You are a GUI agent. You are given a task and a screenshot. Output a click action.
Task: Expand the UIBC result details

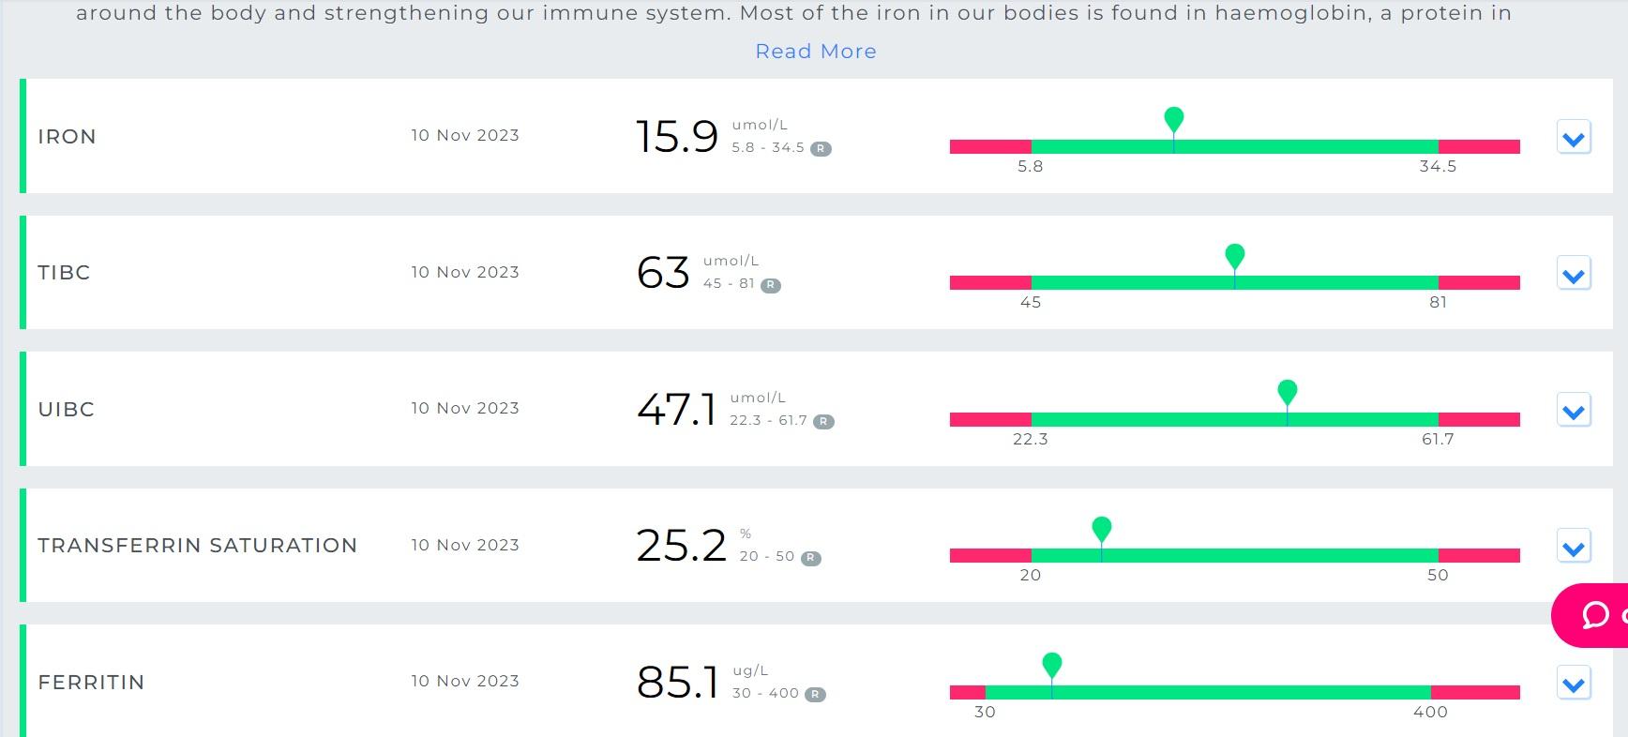1574,411
